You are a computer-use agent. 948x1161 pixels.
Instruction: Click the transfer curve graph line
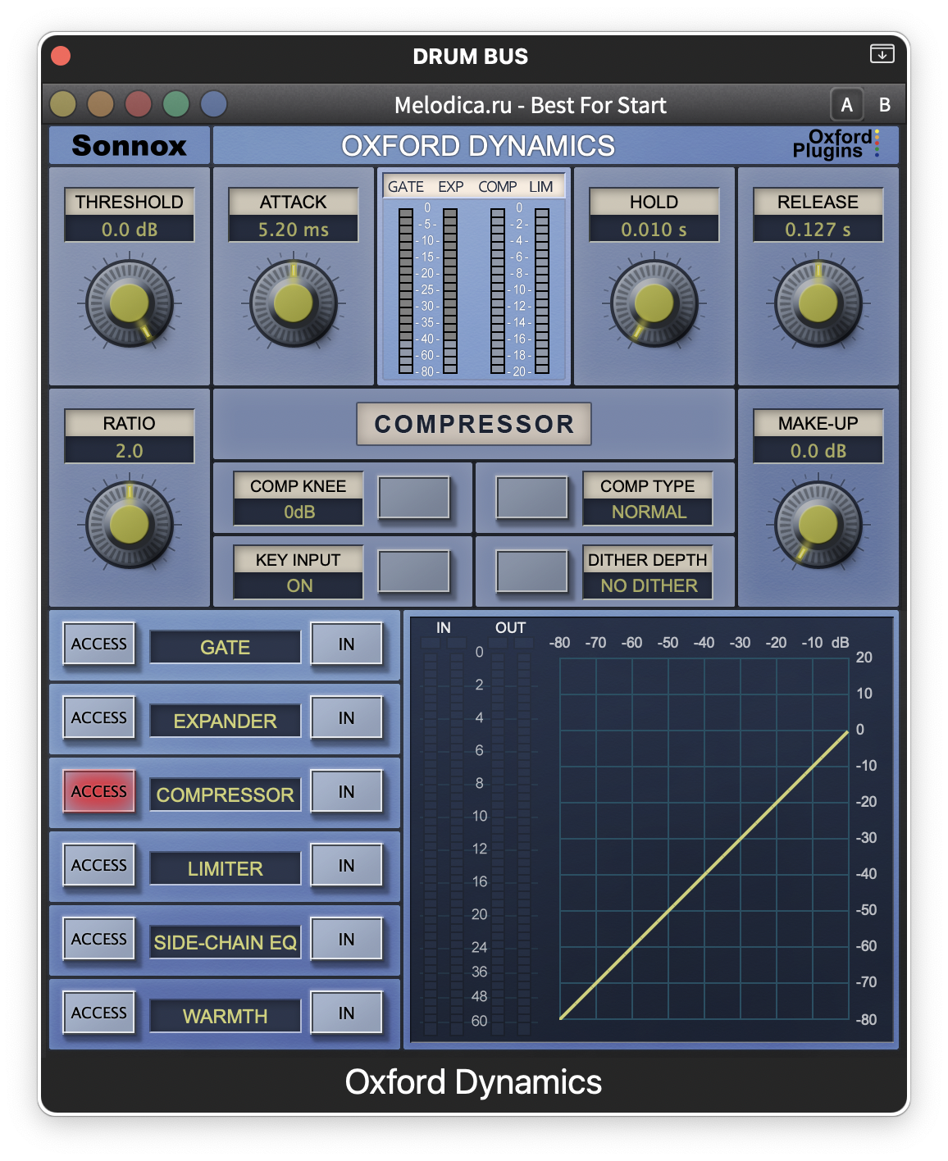(704, 875)
